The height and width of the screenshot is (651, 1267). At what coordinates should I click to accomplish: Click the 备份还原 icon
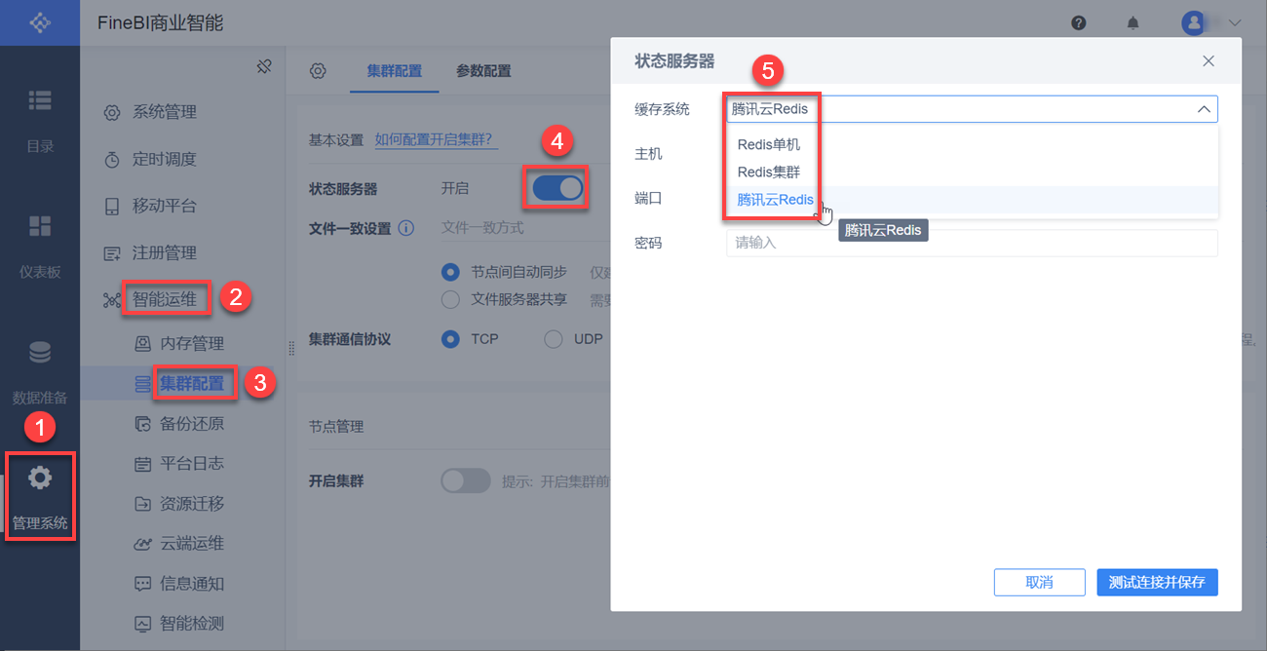tap(142, 423)
